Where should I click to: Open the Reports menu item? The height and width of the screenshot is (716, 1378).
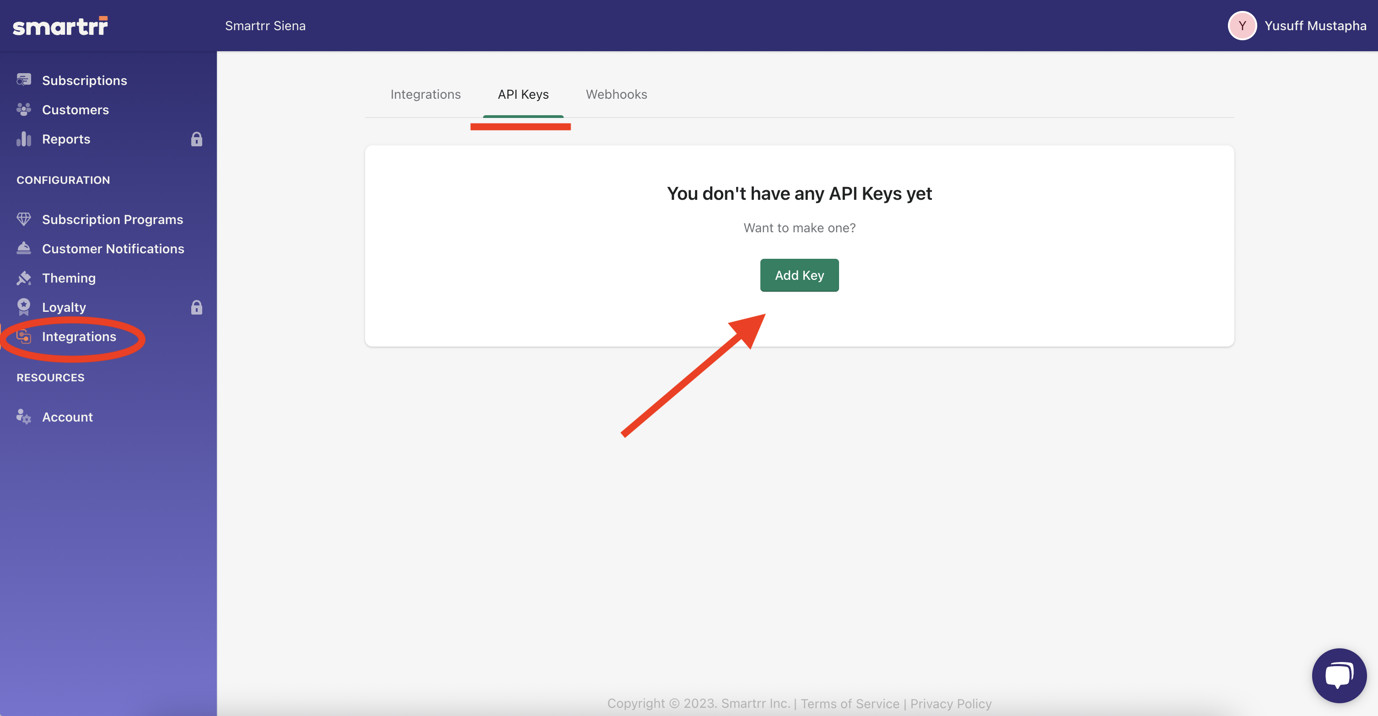(x=66, y=139)
